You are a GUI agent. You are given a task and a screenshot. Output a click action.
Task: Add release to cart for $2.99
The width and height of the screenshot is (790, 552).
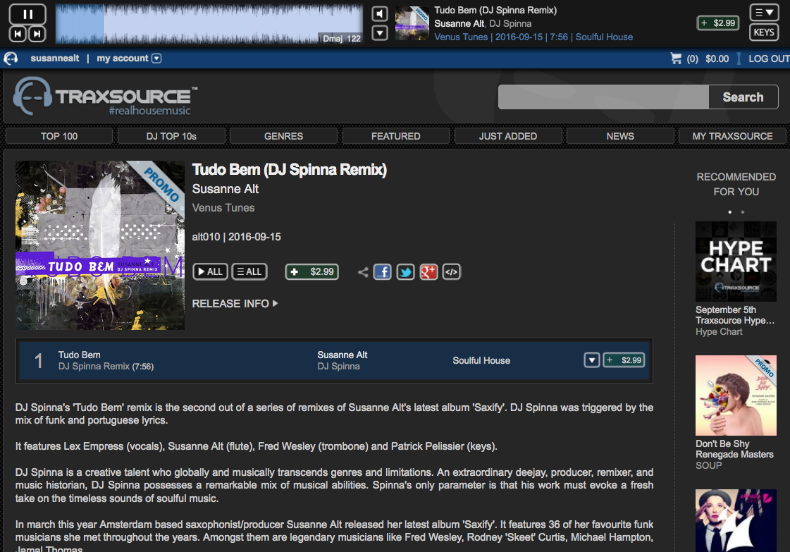tap(312, 271)
